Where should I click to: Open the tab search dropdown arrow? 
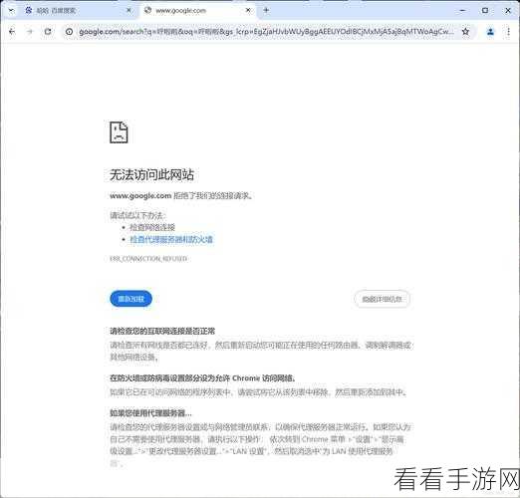(x=11, y=11)
